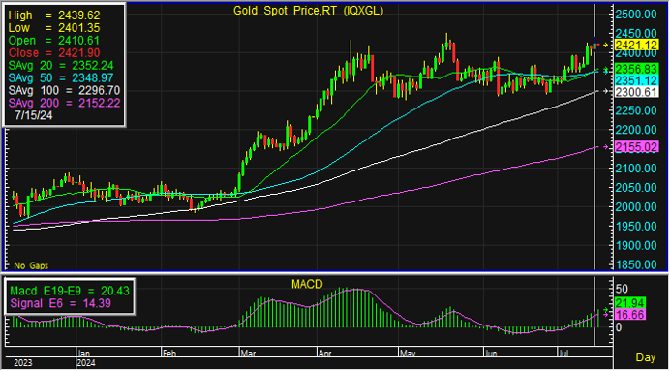Click the 50 label on the MACD axis

(622, 289)
